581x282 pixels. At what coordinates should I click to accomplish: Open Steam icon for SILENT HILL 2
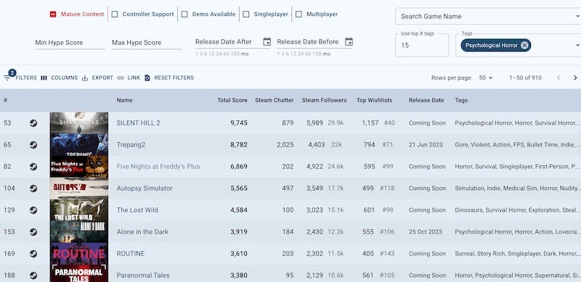(33, 123)
